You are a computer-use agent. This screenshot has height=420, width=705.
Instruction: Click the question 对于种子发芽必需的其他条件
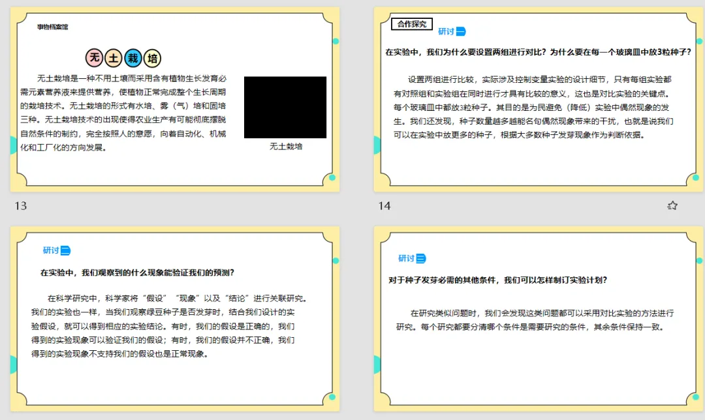[497, 280]
